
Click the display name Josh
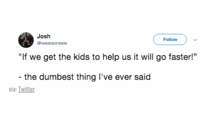click(44, 36)
